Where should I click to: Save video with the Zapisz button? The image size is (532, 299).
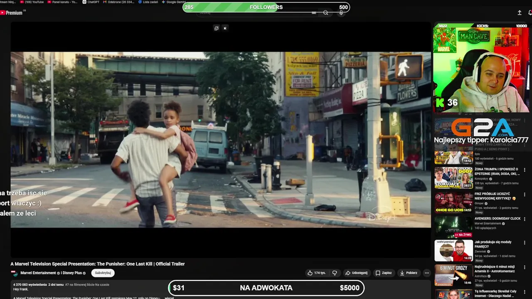(384, 273)
